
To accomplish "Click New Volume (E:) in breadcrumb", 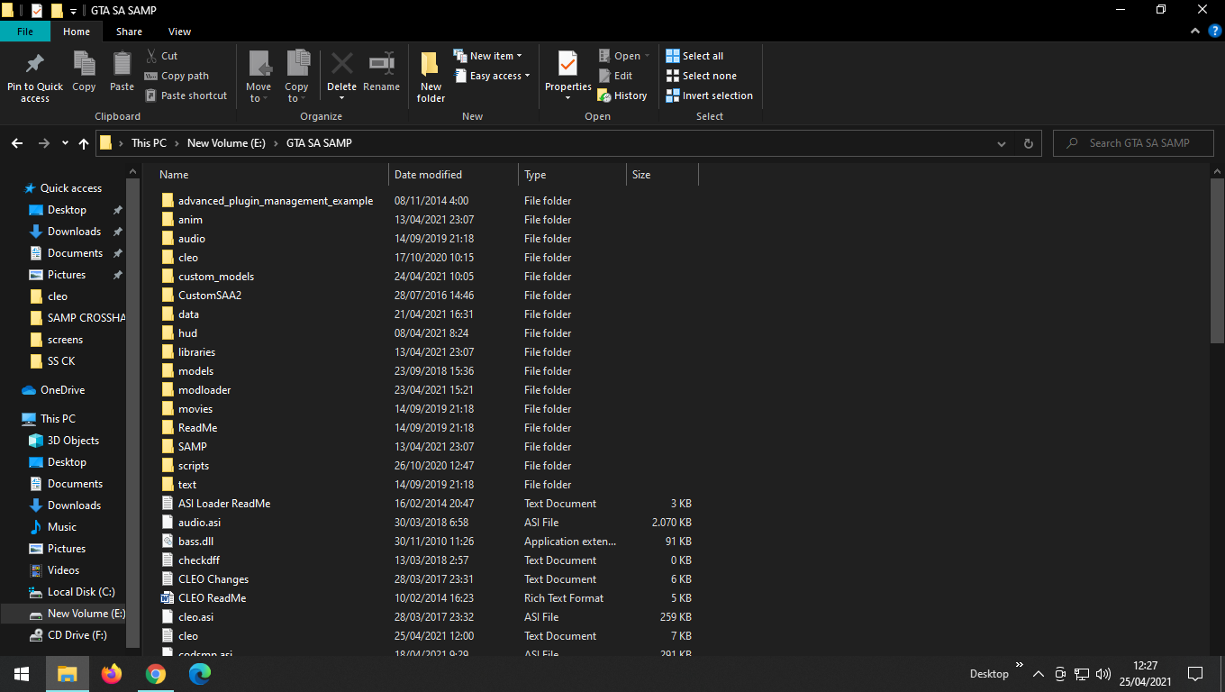I will point(226,143).
